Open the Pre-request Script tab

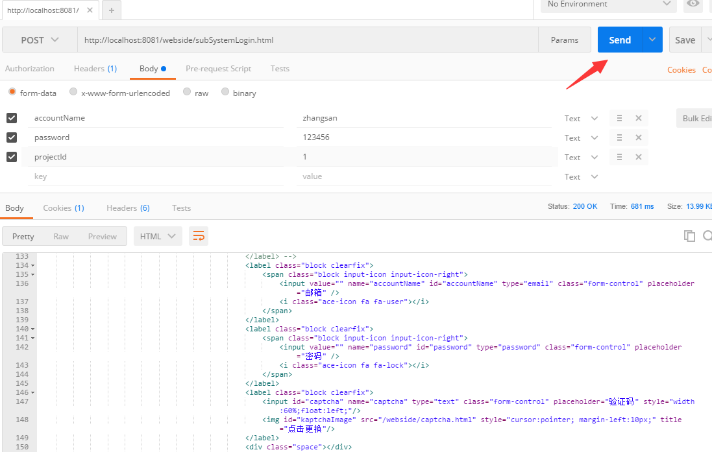tap(219, 69)
